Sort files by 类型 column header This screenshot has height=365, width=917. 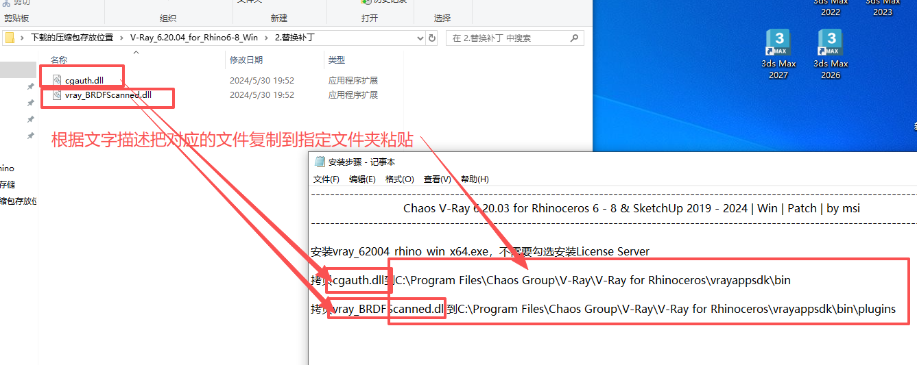tap(336, 60)
